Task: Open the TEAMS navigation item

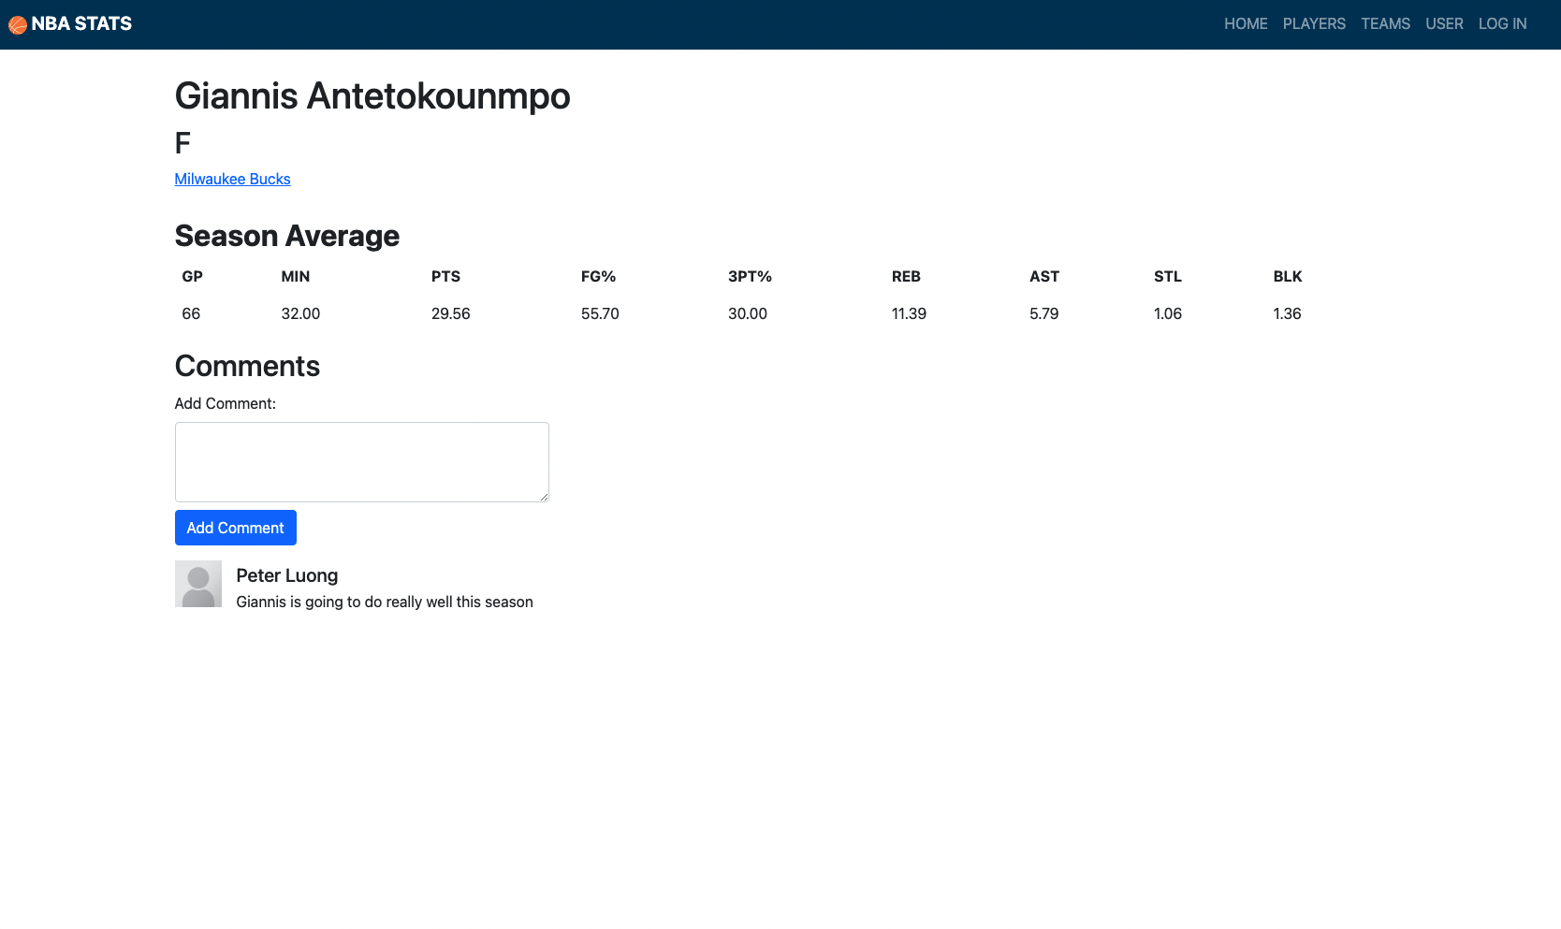Action: point(1385,23)
